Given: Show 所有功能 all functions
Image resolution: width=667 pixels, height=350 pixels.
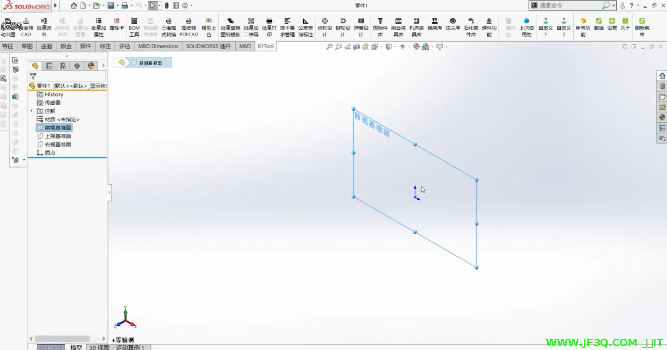Looking at the screenshot, I should (583, 27).
